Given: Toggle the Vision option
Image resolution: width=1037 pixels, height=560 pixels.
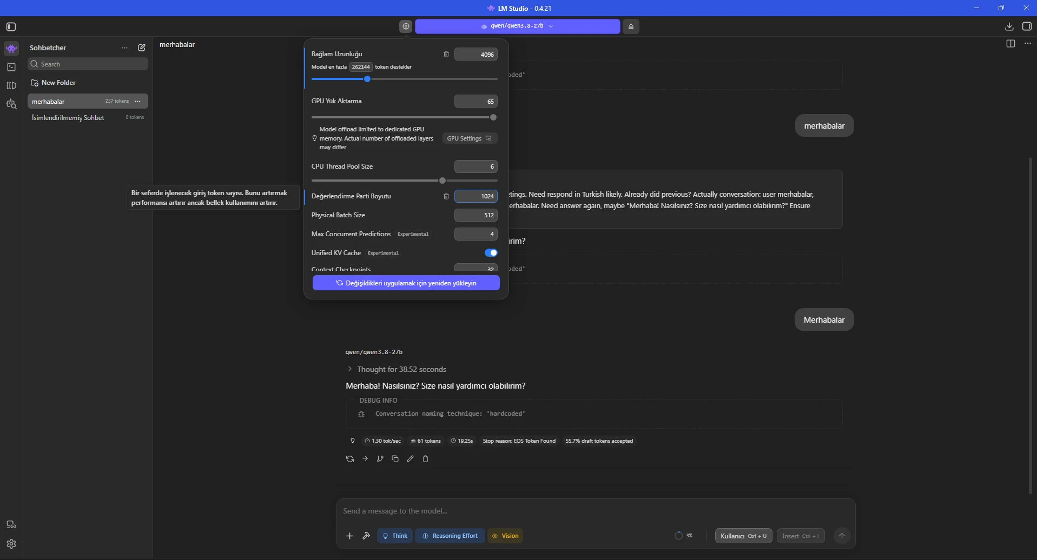Looking at the screenshot, I should [505, 536].
